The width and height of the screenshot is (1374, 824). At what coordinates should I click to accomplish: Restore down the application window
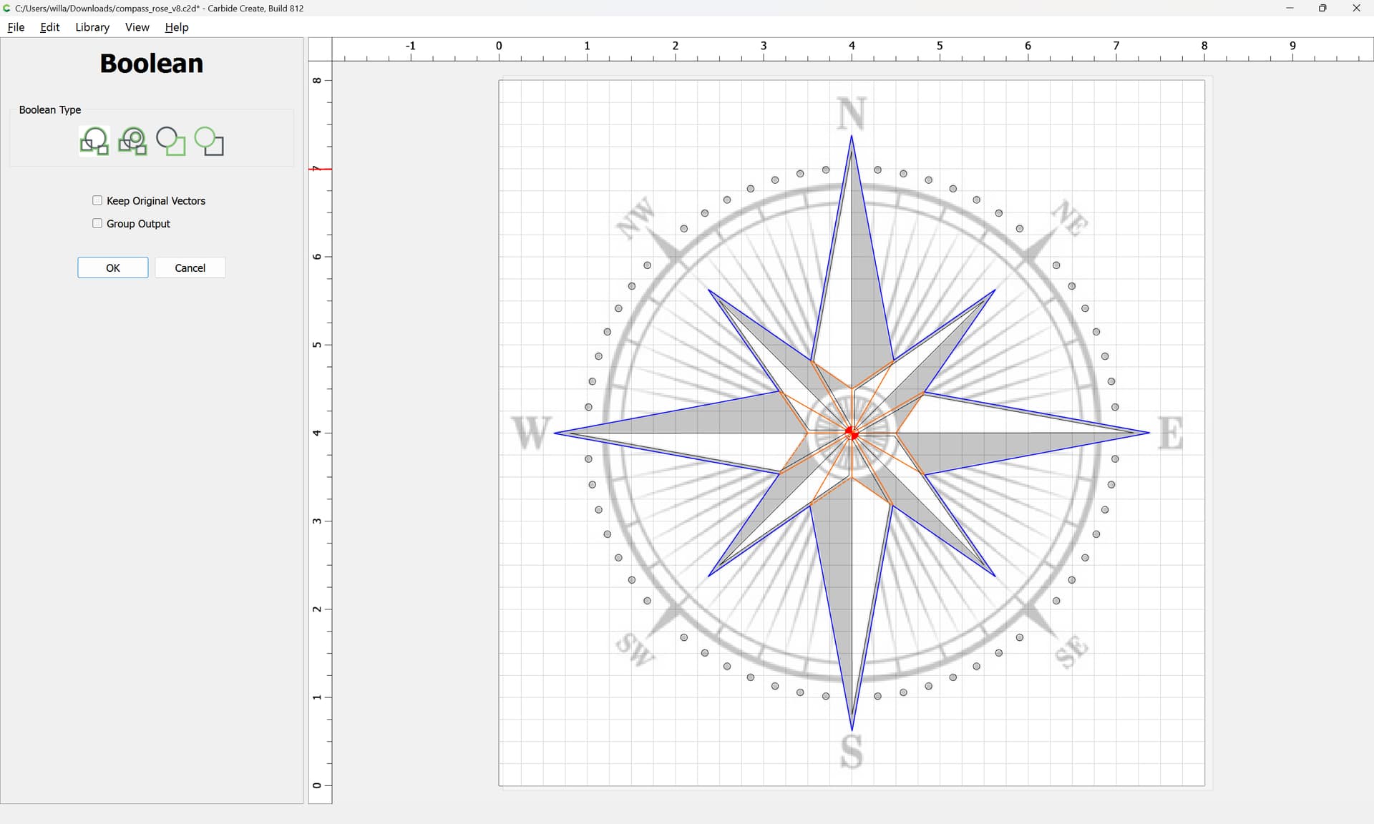1322,9
